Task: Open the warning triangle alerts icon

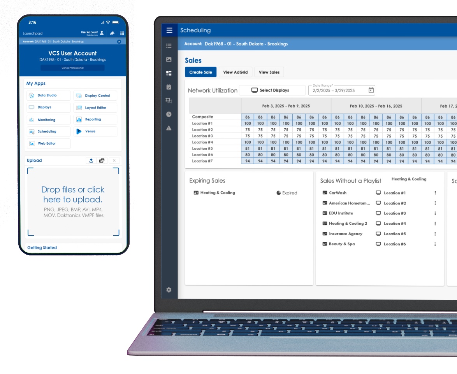Action: tap(169, 128)
